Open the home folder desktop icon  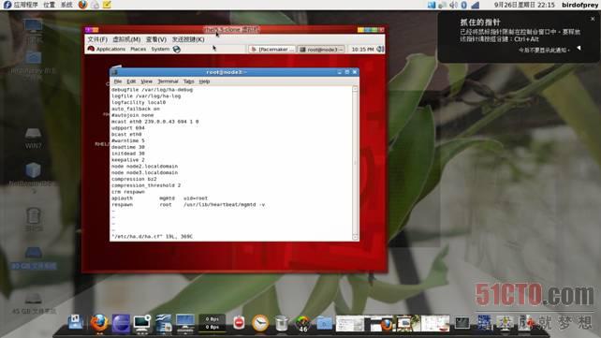(x=34, y=65)
